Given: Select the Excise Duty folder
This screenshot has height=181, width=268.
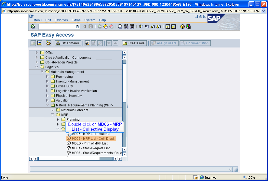Looking at the screenshot, I should pos(62,86).
